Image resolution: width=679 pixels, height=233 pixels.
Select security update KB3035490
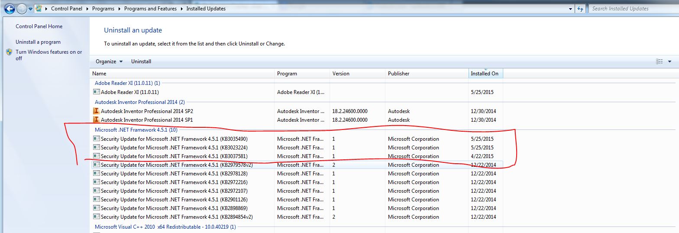pyautogui.click(x=297, y=139)
